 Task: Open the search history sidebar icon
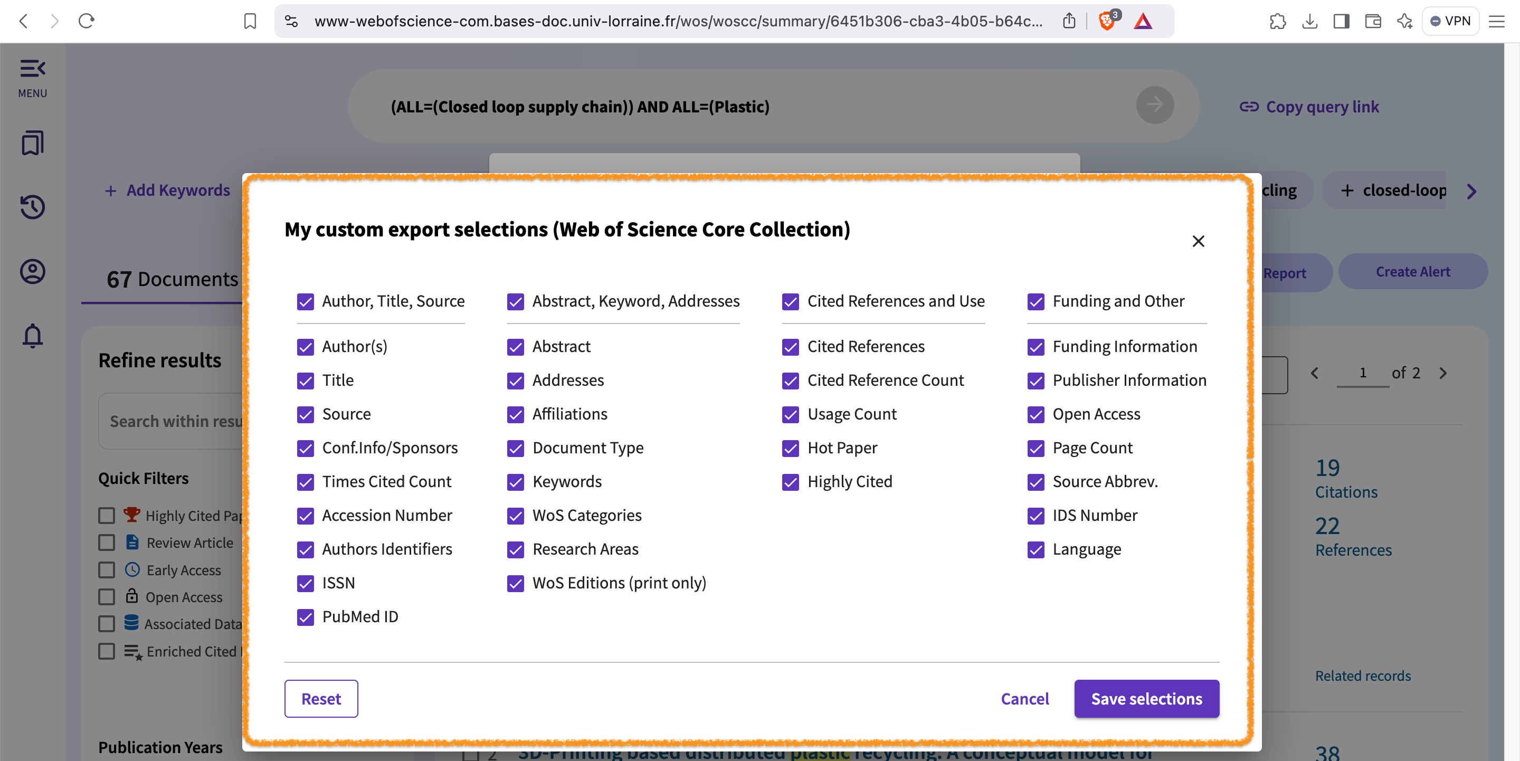32,207
